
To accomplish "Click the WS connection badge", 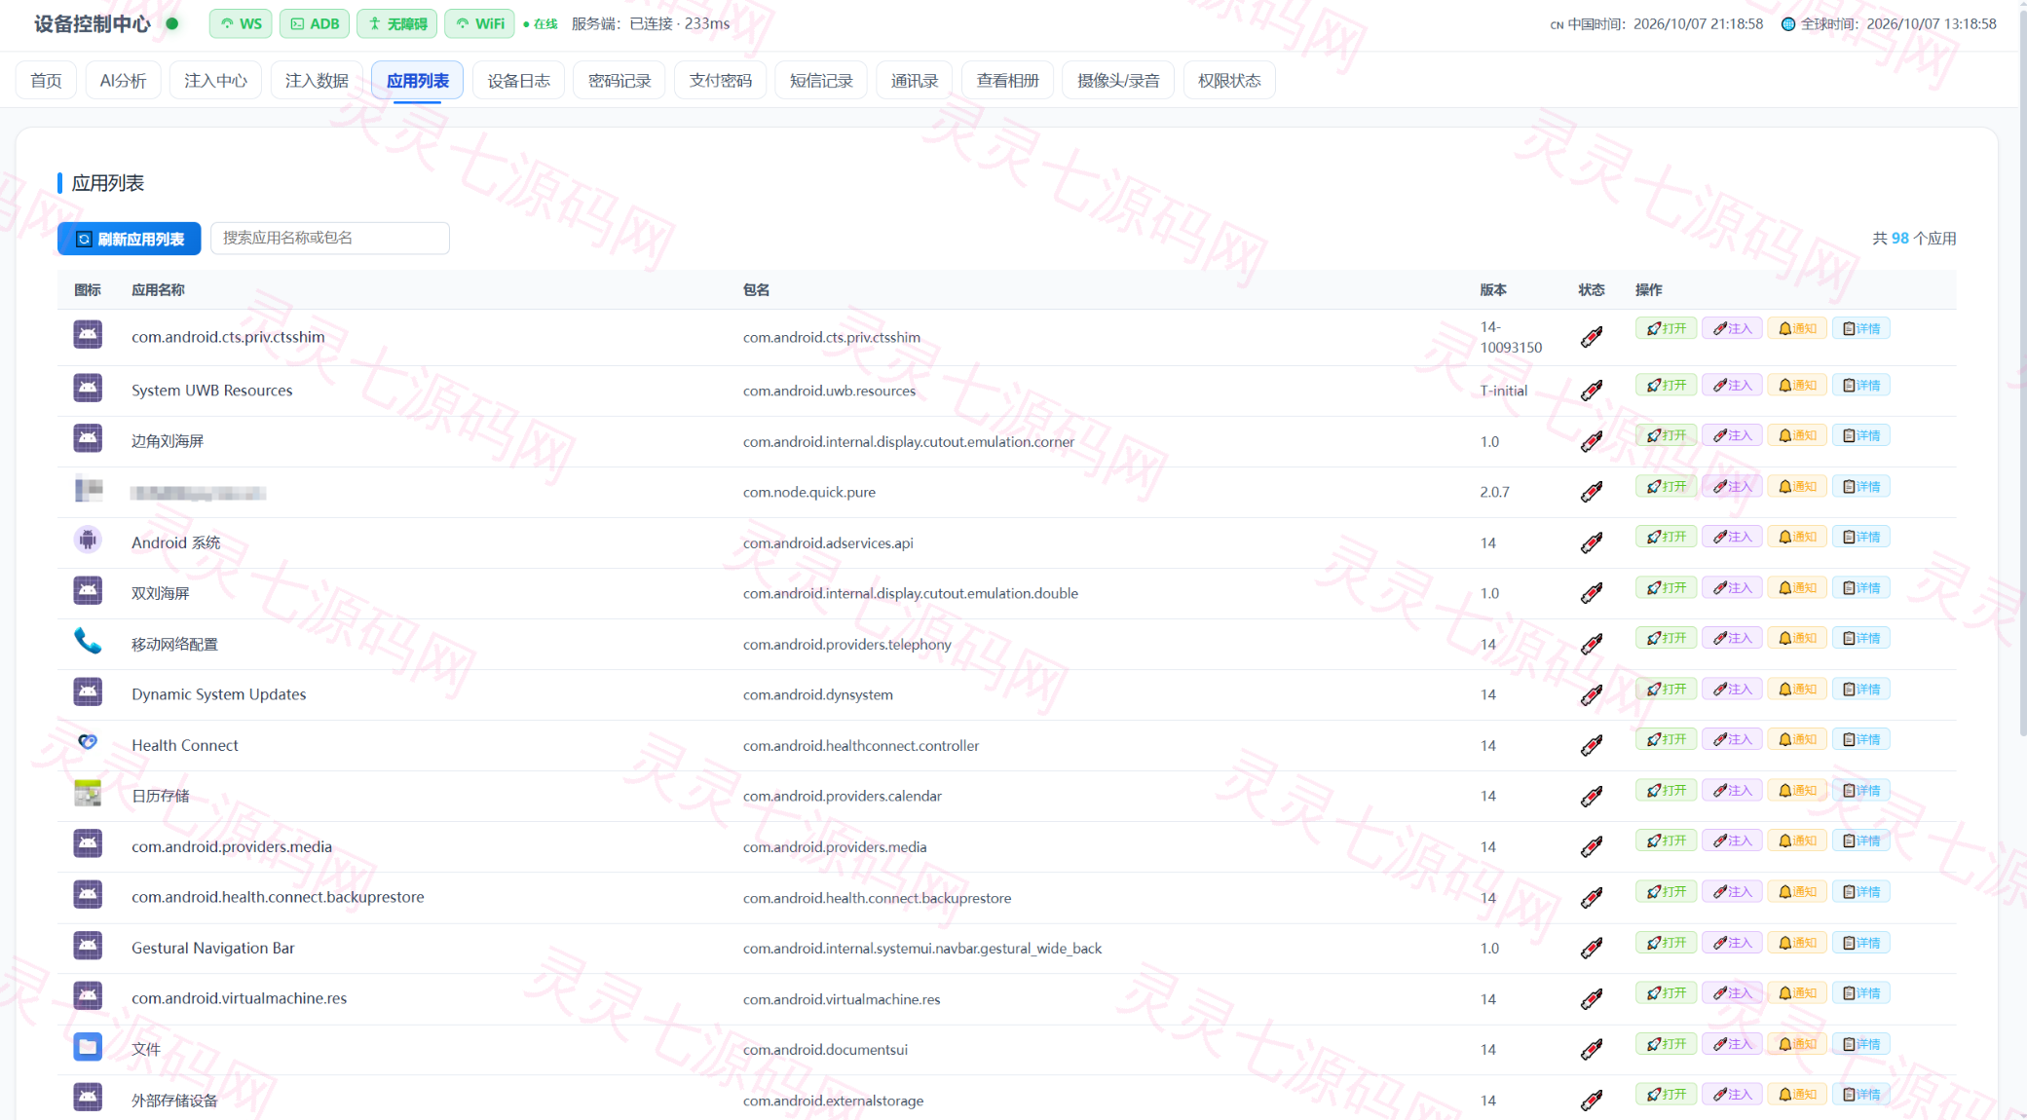I will pyautogui.click(x=241, y=23).
